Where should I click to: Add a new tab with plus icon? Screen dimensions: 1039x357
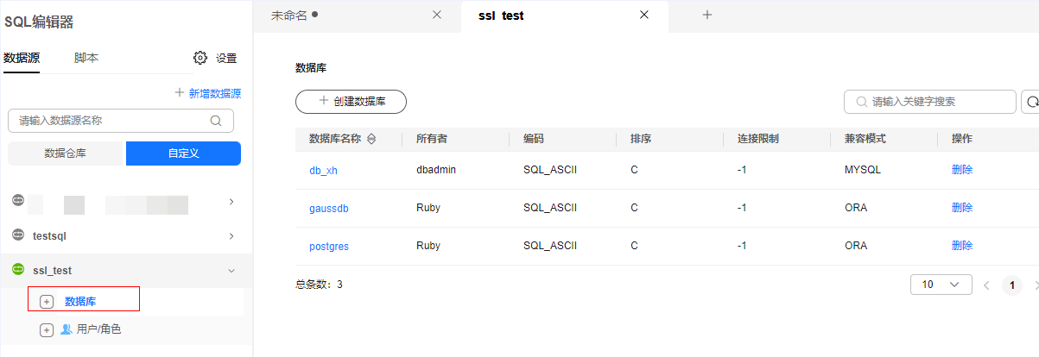(706, 15)
